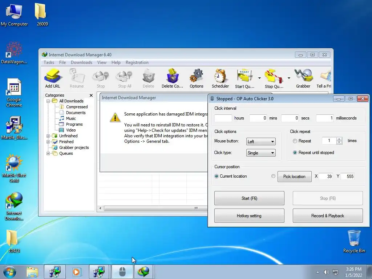Viewport: 372px width, 279px height.
Task: Select the Internet Download Manager desktop shortcut
Action: coord(14,206)
